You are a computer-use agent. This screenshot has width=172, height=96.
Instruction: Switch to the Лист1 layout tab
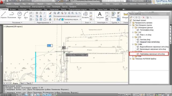22,83
